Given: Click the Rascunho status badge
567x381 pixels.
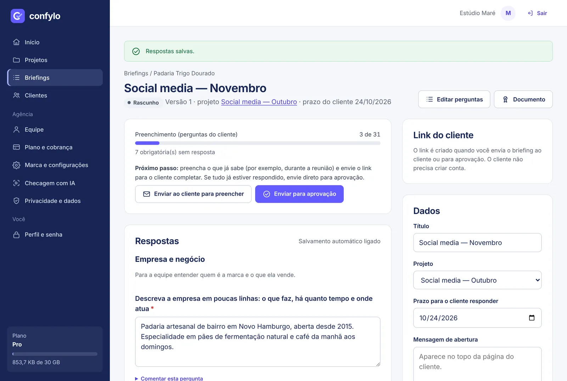Looking at the screenshot, I should tap(143, 103).
